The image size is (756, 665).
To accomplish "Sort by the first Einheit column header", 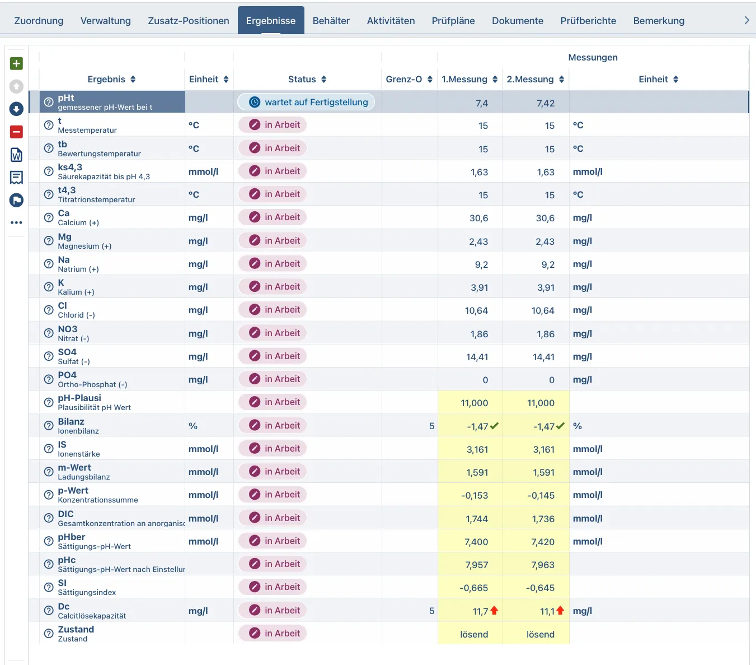I will (209, 80).
